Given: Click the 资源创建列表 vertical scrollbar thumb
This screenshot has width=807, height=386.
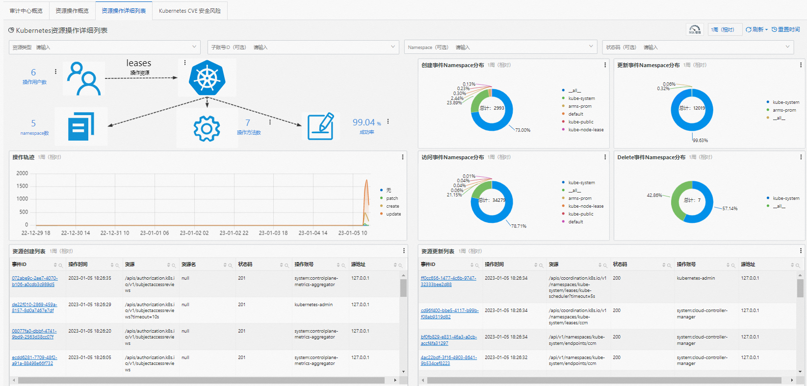Looking at the screenshot, I should [403, 288].
